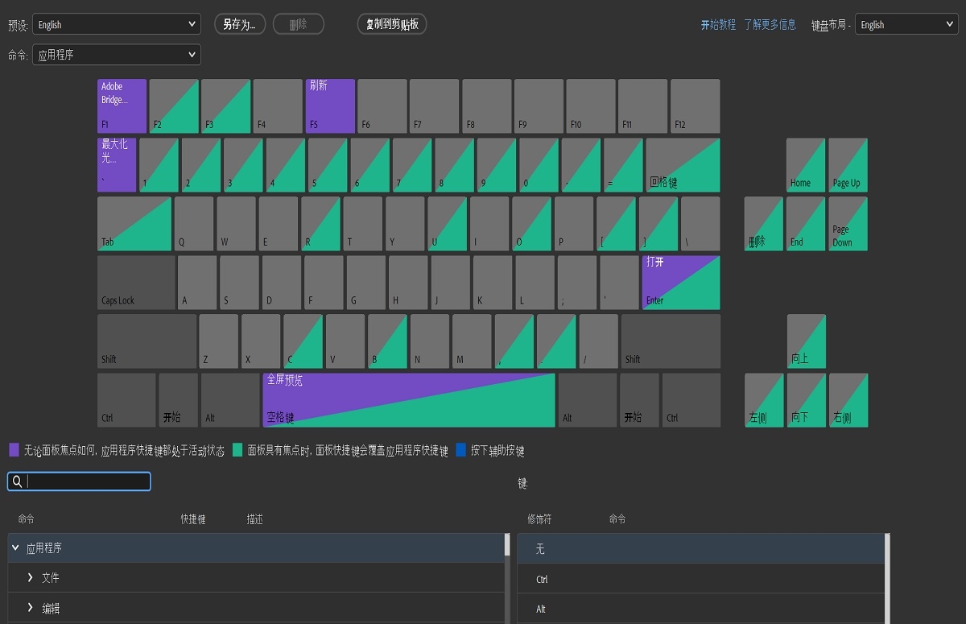
Task: Toggle the left Ctrl modifier key
Action: pyautogui.click(x=126, y=400)
